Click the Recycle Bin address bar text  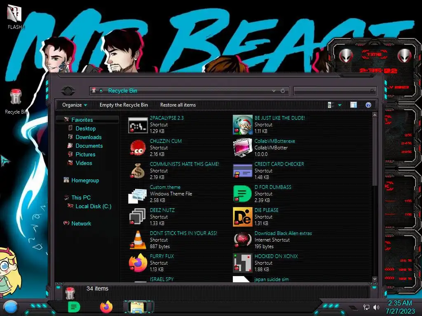[x=122, y=91]
